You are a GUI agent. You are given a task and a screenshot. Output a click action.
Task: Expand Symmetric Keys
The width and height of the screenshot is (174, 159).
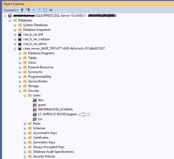click(x=25, y=143)
